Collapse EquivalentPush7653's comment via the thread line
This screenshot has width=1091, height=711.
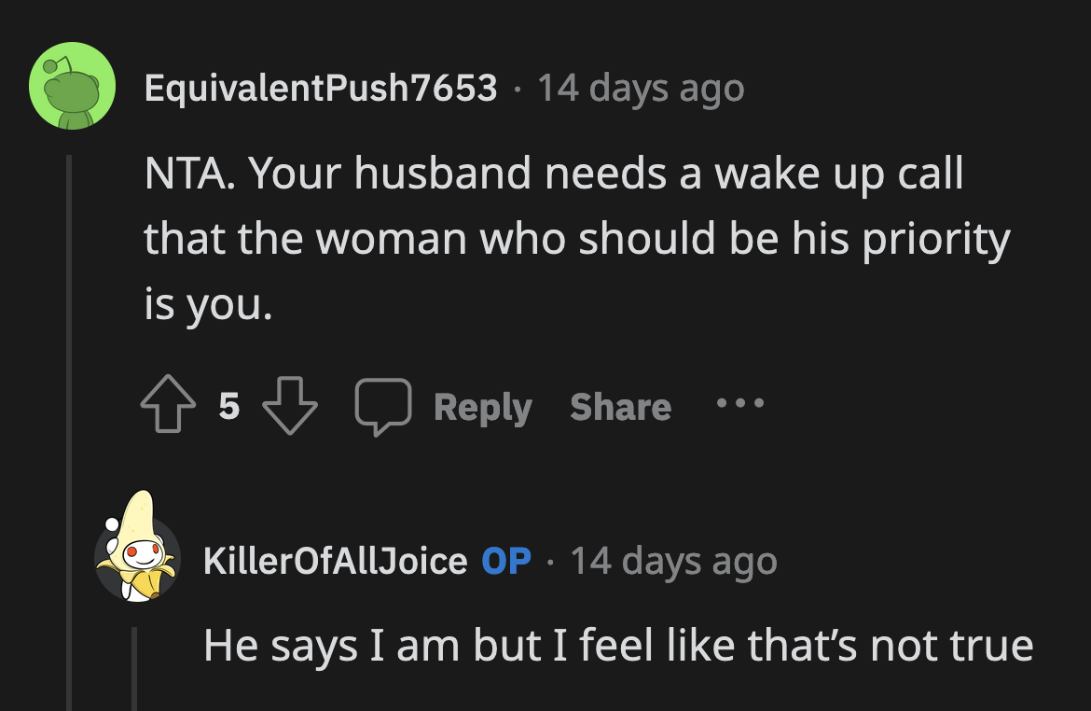coord(73,280)
